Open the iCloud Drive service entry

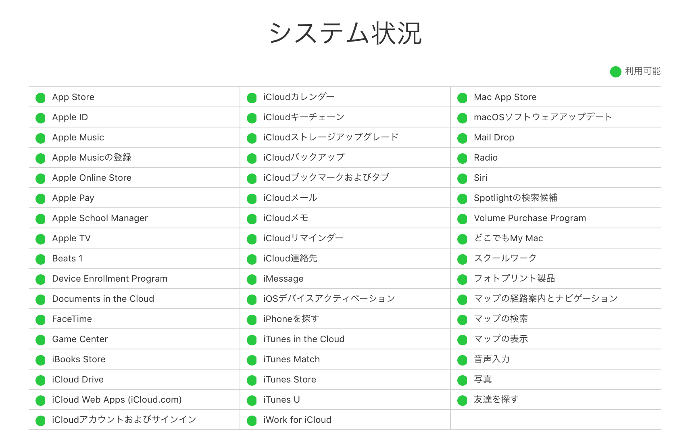click(x=78, y=380)
